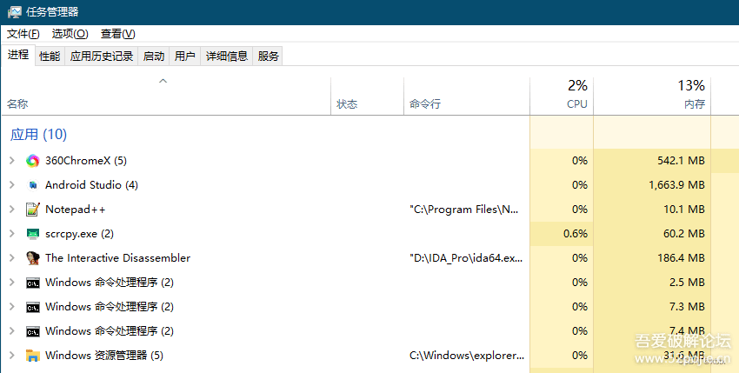Open the 查看(V) menu
This screenshot has width=739, height=373.
click(x=118, y=34)
